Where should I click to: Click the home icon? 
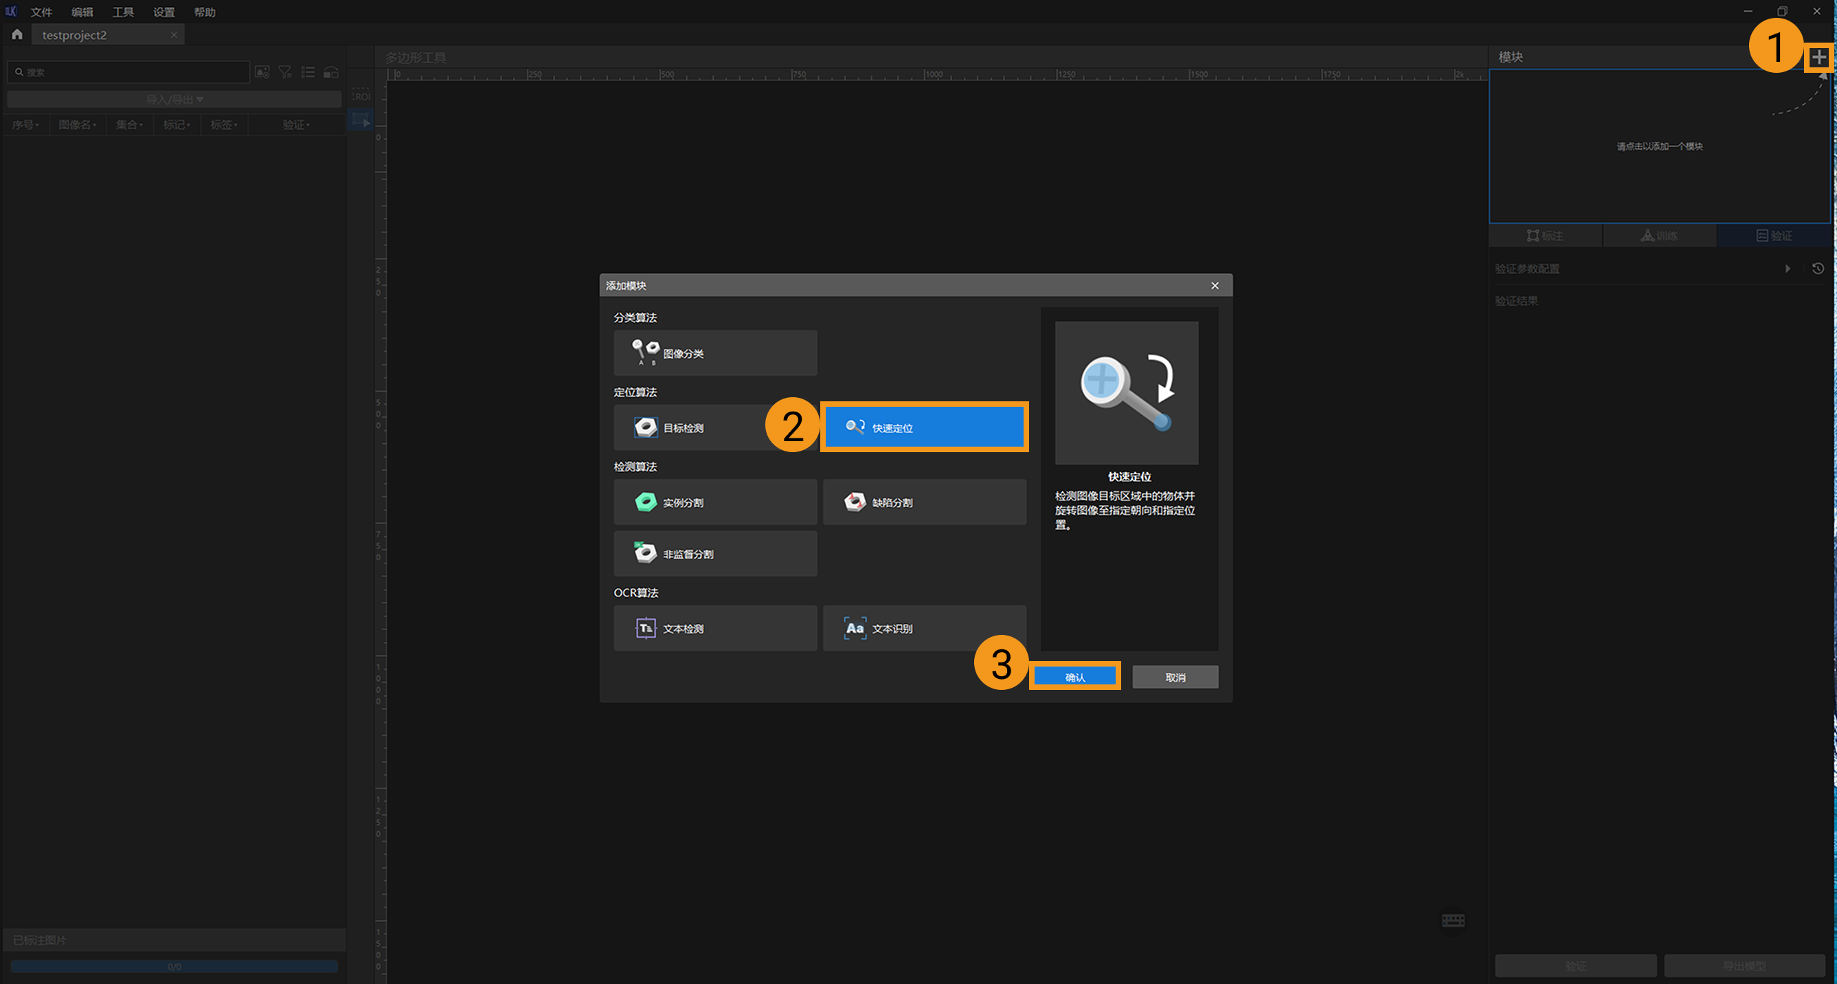click(x=17, y=34)
